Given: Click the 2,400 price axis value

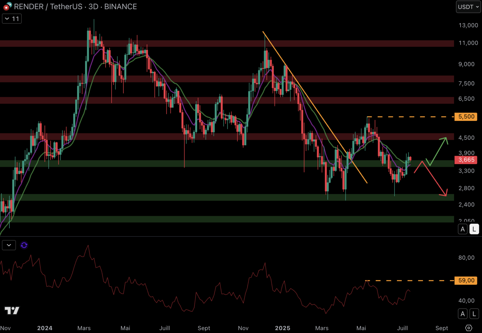Looking at the screenshot, I should (x=466, y=204).
